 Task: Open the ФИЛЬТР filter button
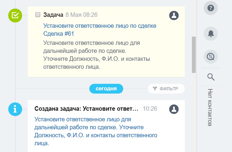click(x=166, y=89)
